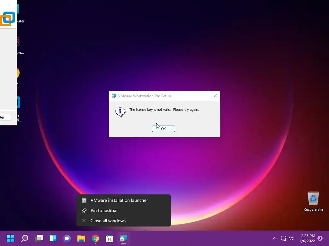Close the VMware Workstation Pro Setup dialog

coord(215,96)
